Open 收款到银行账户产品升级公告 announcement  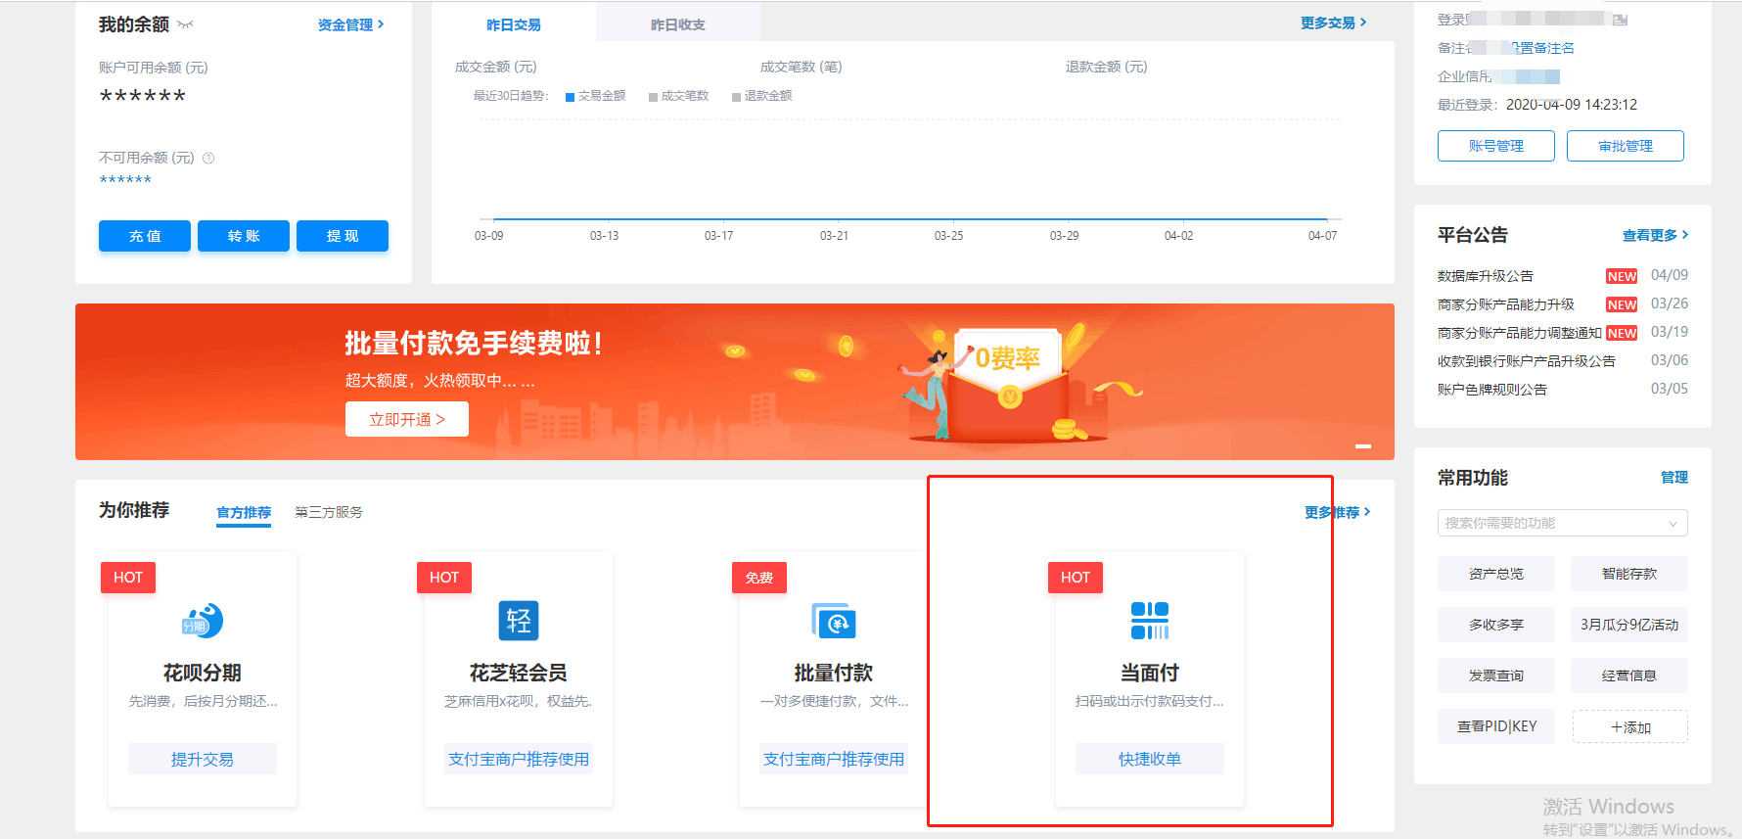click(1527, 361)
